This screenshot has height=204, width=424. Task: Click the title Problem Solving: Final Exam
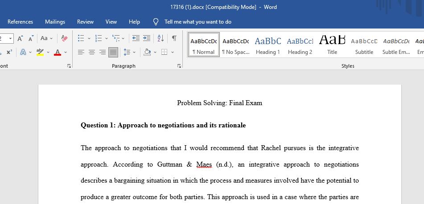pos(219,103)
